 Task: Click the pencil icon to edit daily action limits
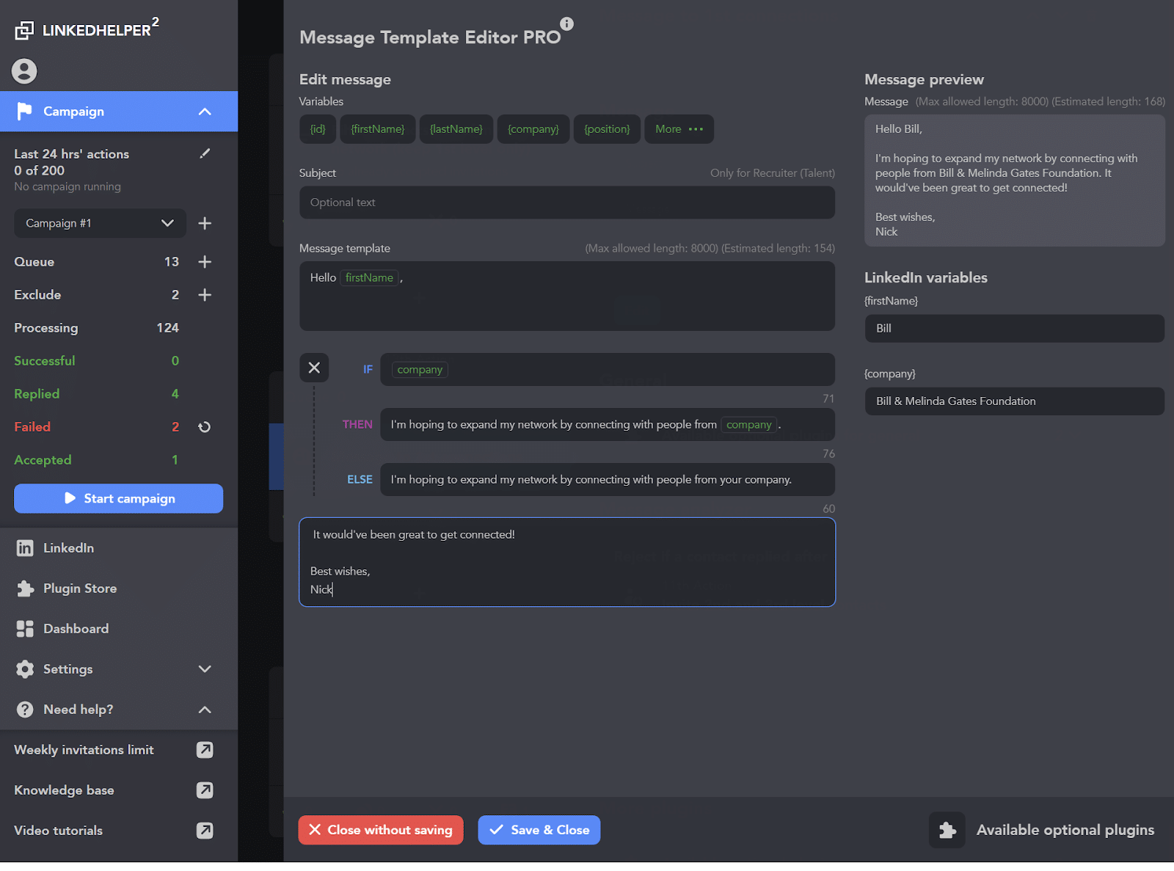tap(205, 153)
